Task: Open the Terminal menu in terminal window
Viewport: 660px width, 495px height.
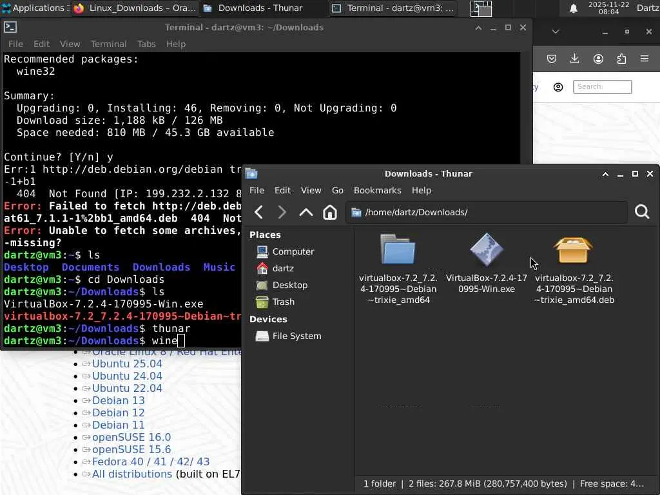Action: [x=108, y=44]
